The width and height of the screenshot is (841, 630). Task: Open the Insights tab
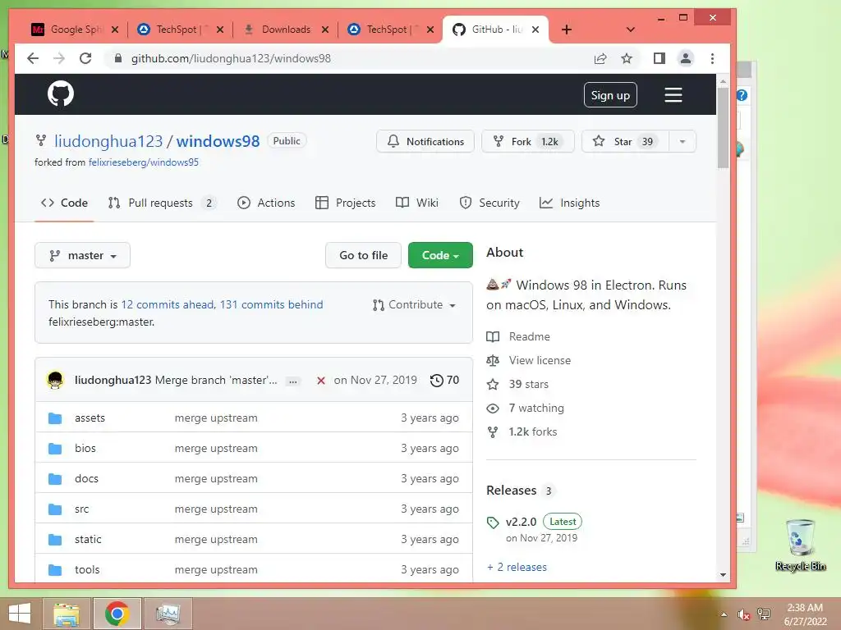click(570, 203)
